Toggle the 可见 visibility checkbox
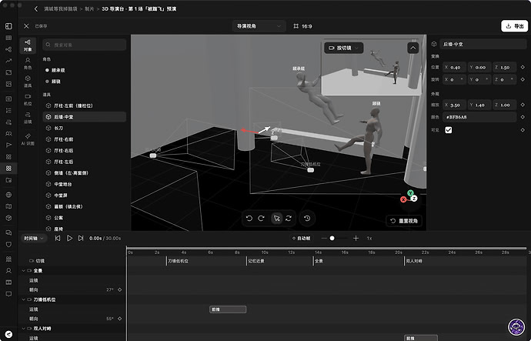 click(x=449, y=130)
